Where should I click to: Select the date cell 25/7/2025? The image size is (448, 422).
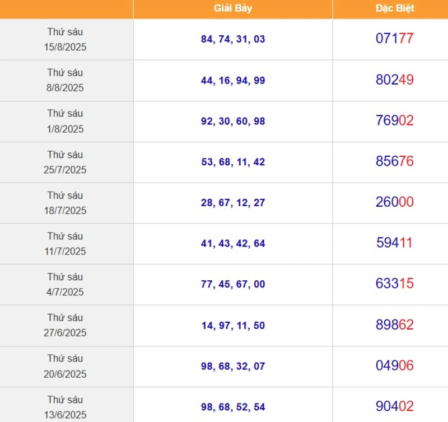[65, 162]
